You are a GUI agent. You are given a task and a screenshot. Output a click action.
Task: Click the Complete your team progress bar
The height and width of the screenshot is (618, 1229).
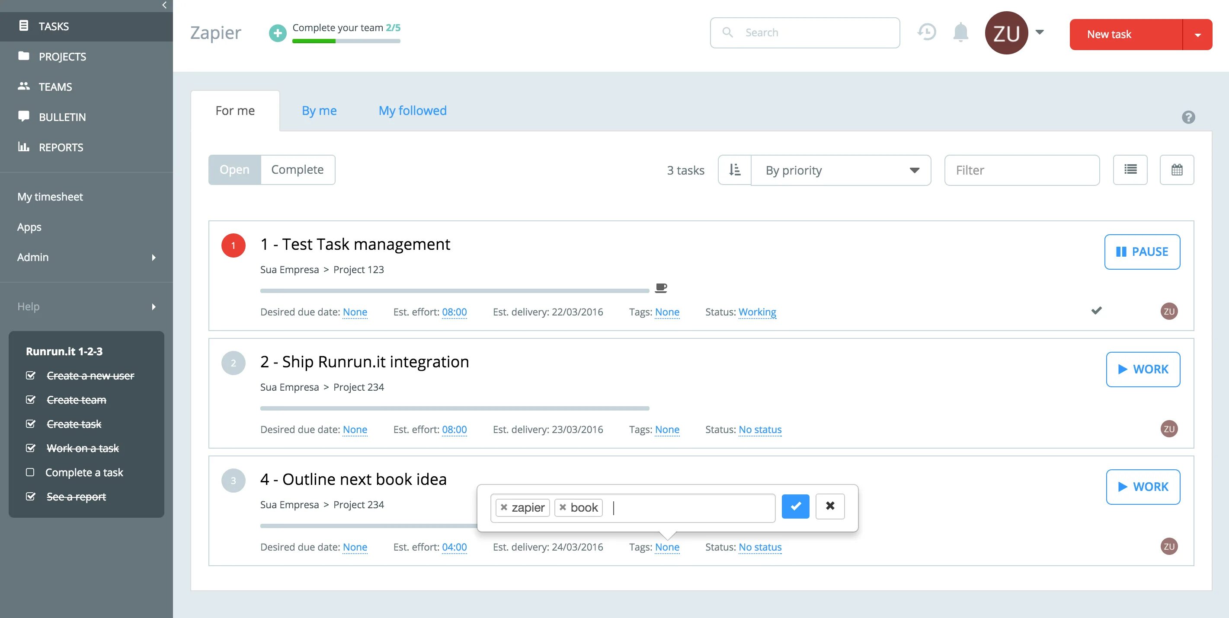tap(346, 41)
